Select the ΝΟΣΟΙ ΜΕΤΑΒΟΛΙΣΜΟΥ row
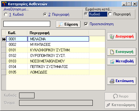This screenshot has width=139, height=111. [58, 61]
